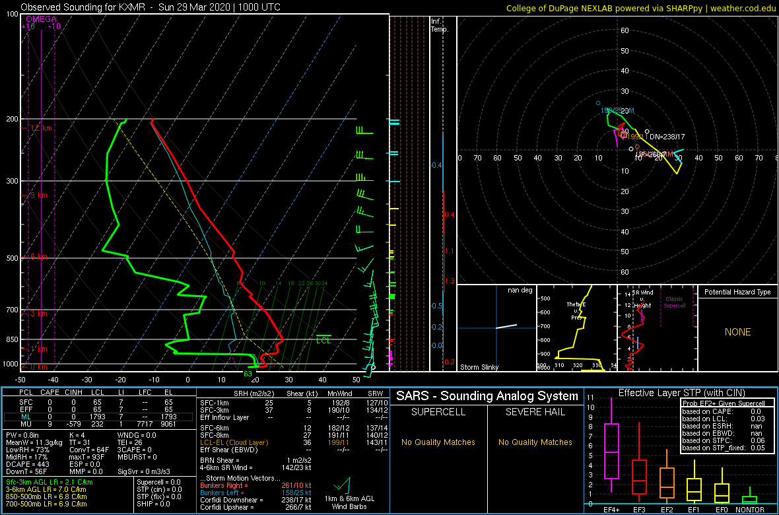Click the Potential Hazard Type header

point(737,292)
